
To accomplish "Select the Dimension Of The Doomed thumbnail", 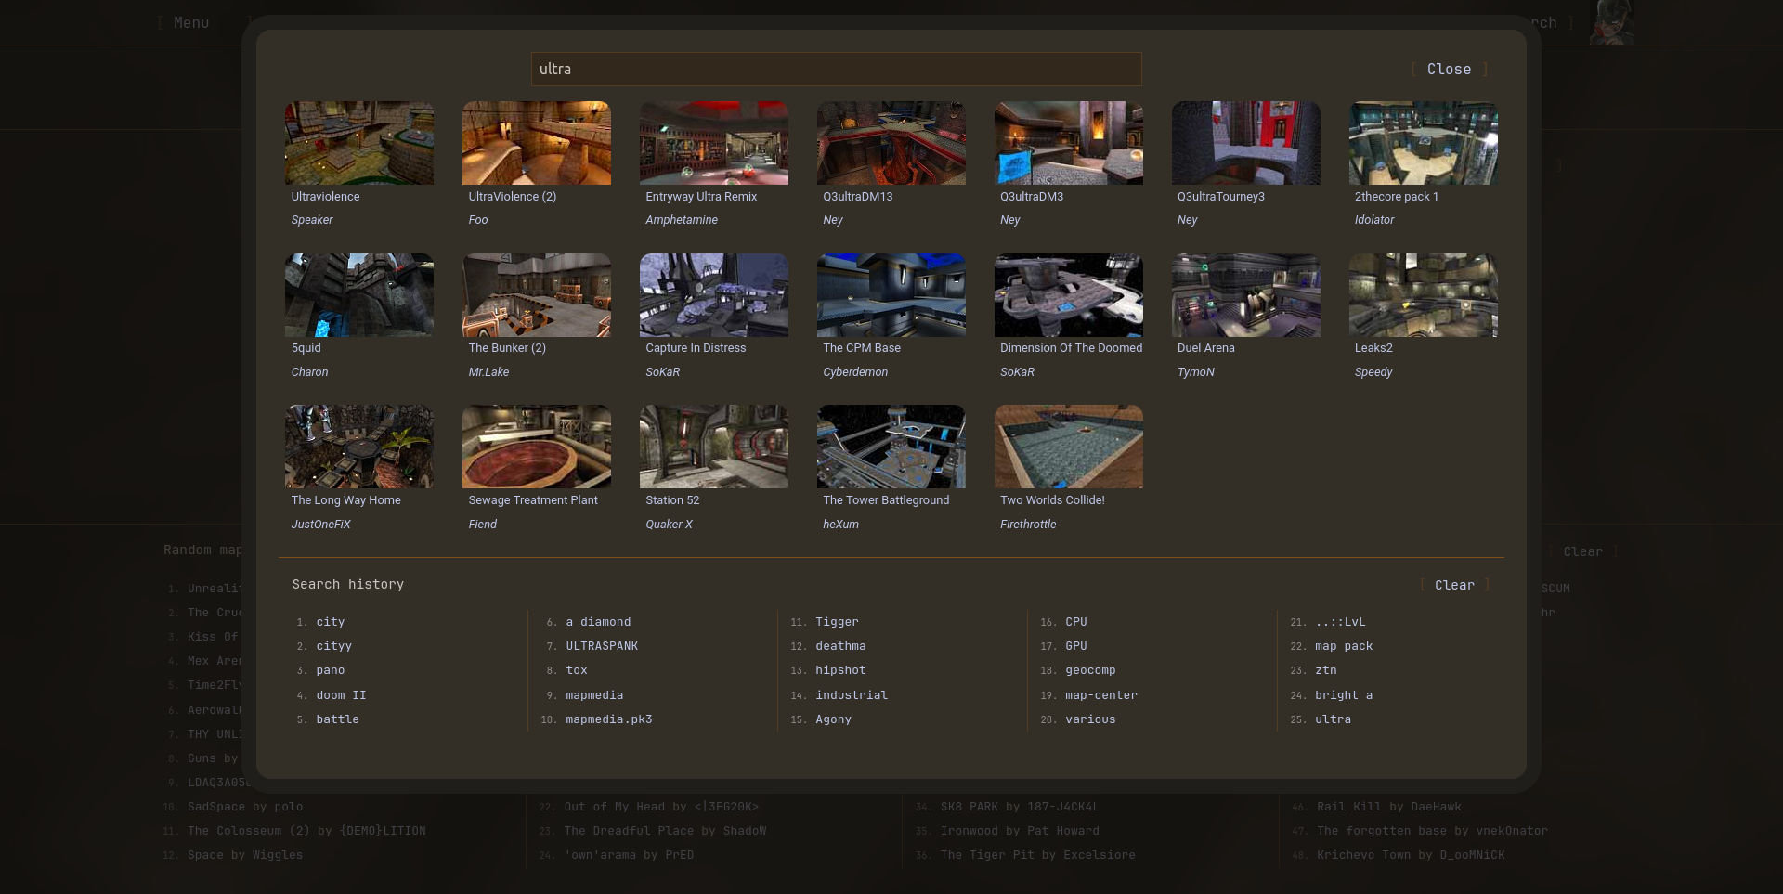I will click(1068, 295).
